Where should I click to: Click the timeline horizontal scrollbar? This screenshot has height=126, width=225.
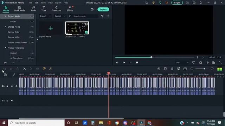tap(71, 118)
